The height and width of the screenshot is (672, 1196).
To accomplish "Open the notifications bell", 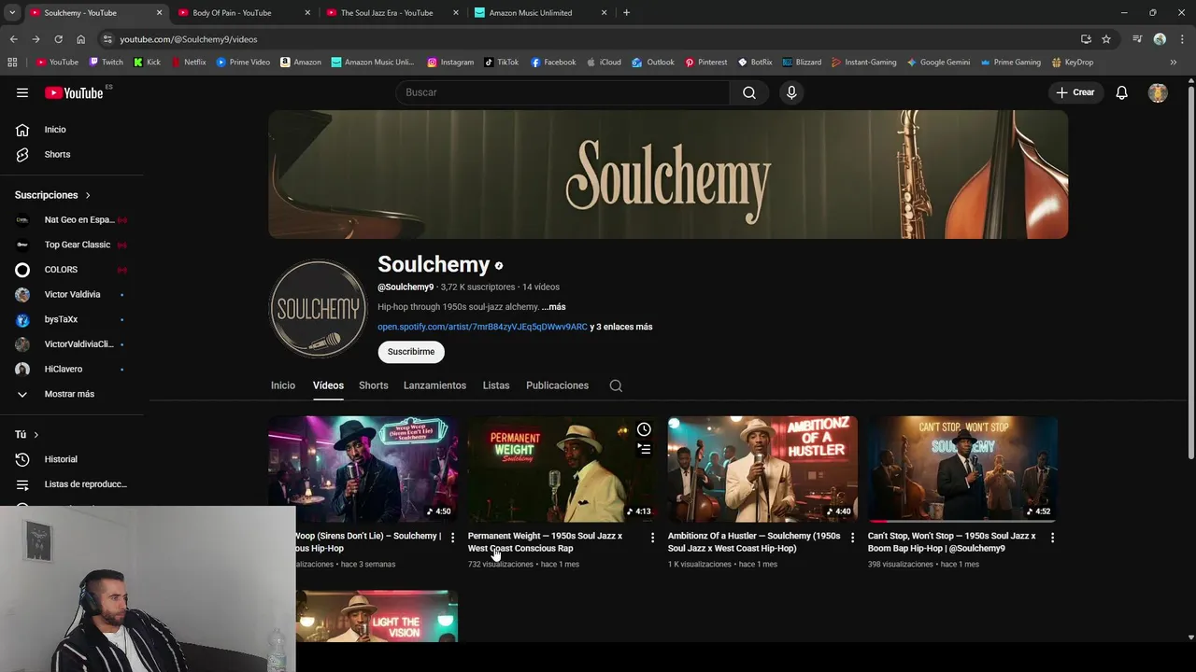I will tap(1121, 92).
